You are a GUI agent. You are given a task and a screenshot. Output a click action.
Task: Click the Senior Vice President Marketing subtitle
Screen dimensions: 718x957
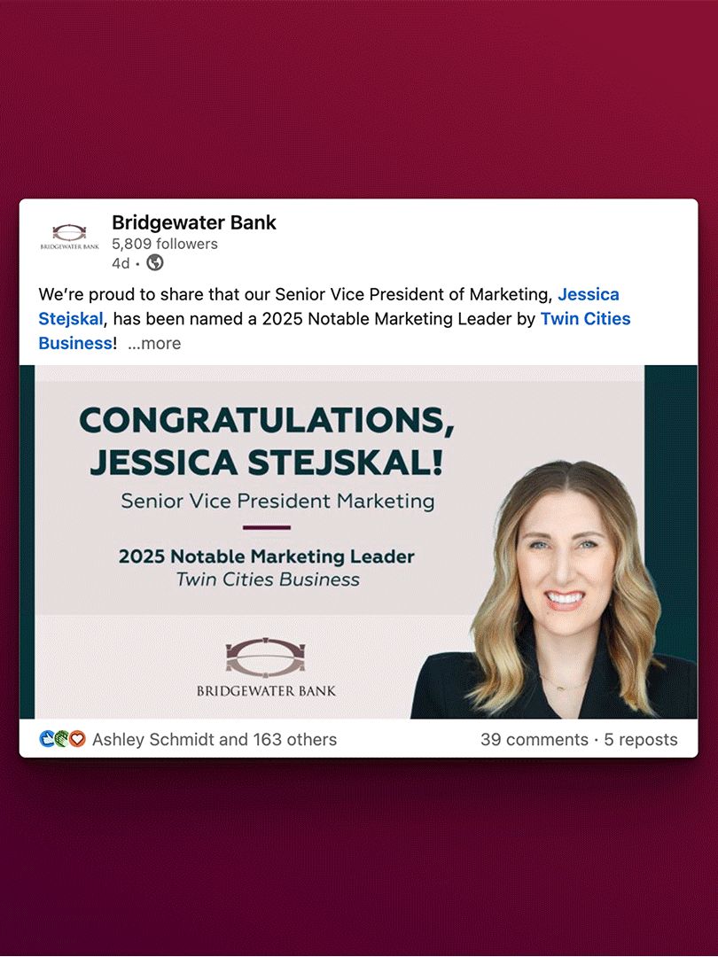277,501
